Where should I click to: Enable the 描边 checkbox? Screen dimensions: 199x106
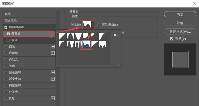click(6, 47)
